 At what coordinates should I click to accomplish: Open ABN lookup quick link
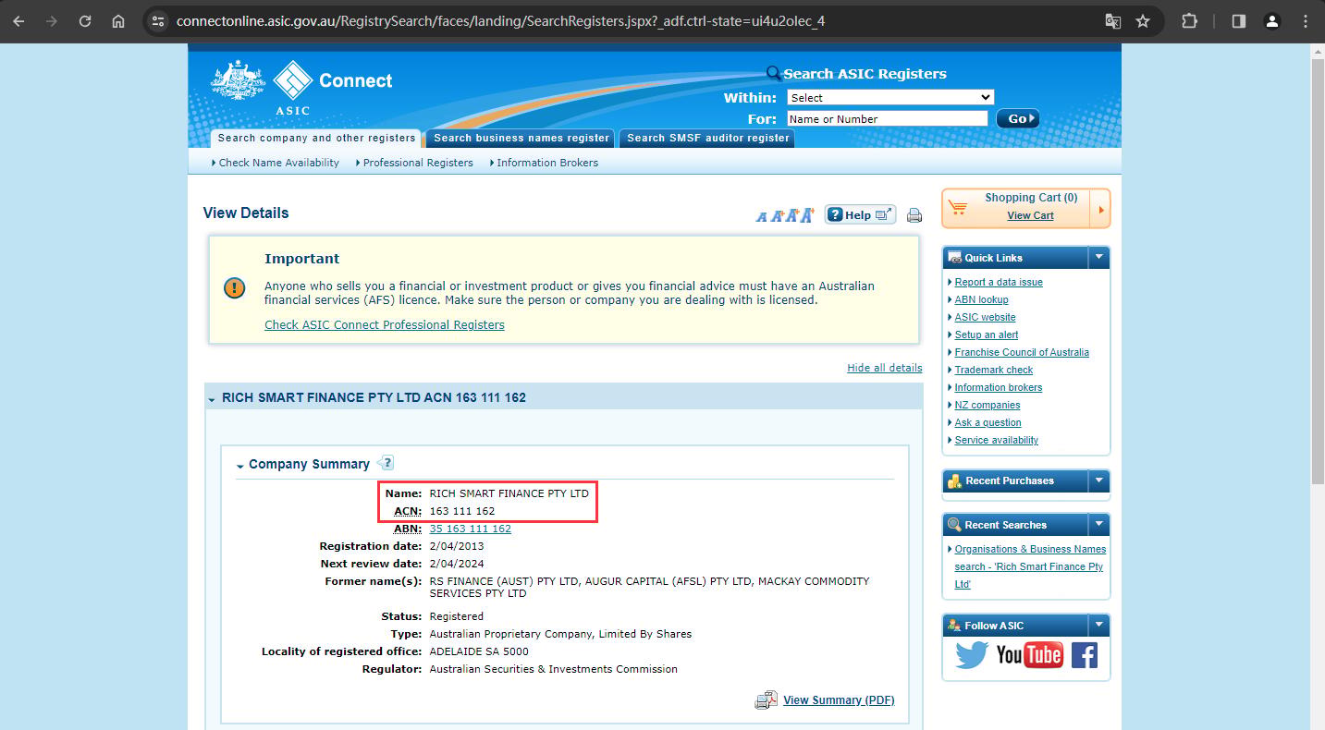pyautogui.click(x=981, y=299)
